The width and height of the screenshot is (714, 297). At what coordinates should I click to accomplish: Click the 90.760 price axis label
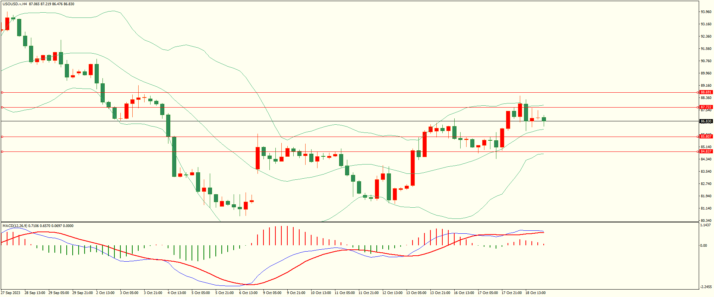(x=706, y=61)
